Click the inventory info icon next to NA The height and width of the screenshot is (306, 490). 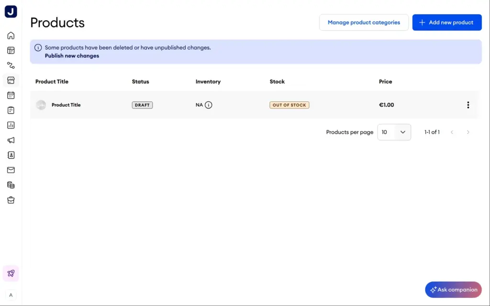[x=209, y=105]
